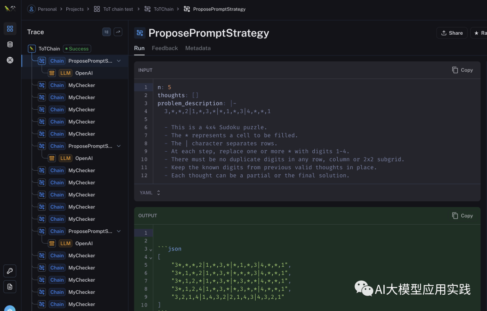Screen dimensions: 487x311
Task: Click the INPUT section label
Action: 145,70
